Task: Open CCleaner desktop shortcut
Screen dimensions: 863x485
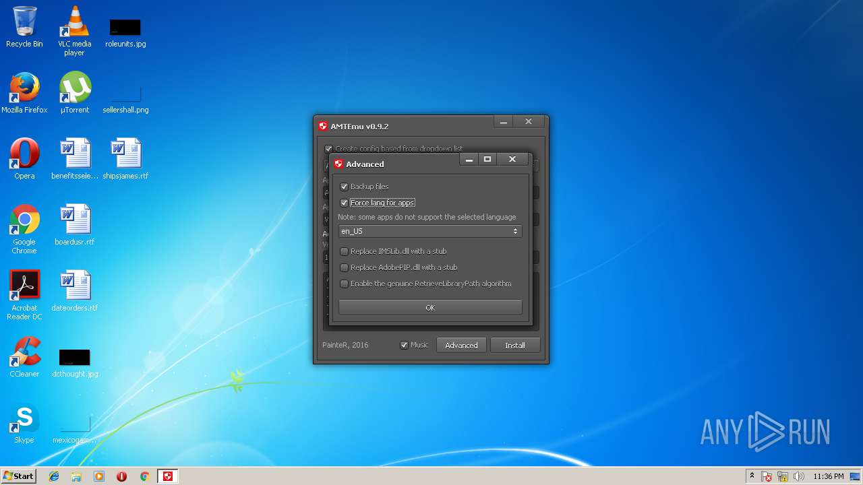Action: pos(24,357)
